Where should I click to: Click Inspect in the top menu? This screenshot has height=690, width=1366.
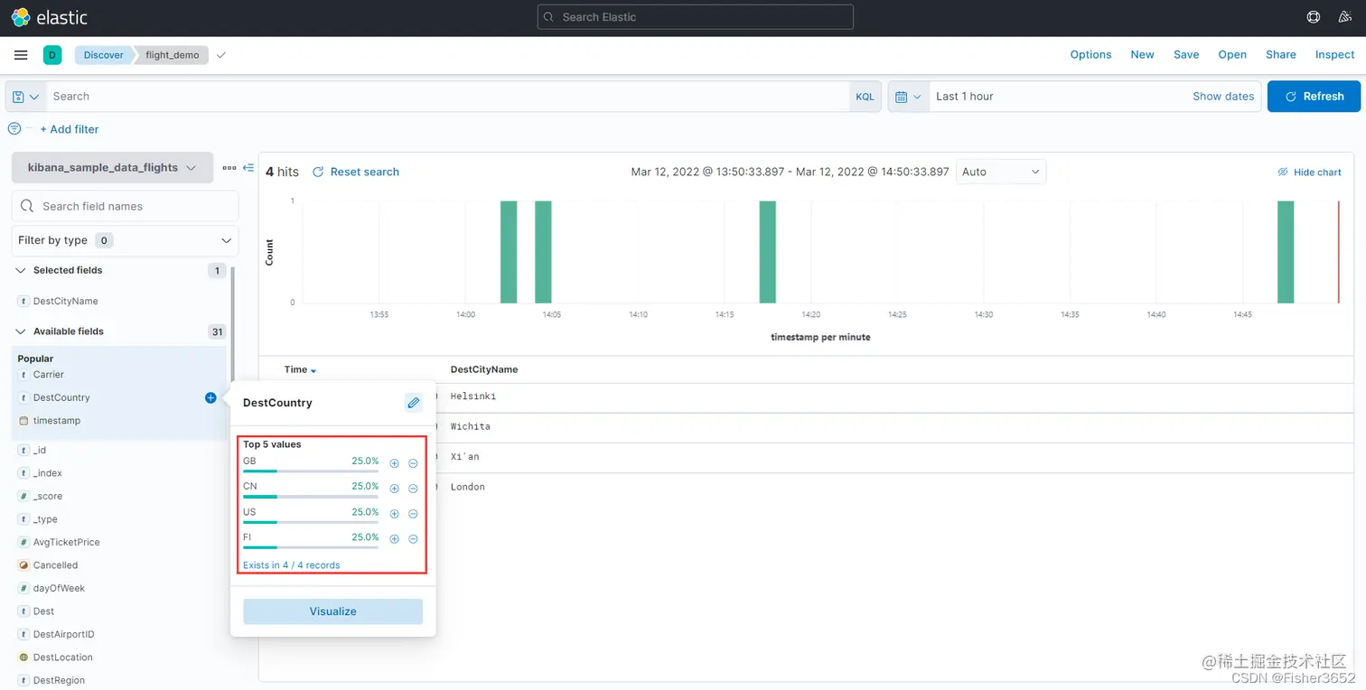pos(1334,55)
